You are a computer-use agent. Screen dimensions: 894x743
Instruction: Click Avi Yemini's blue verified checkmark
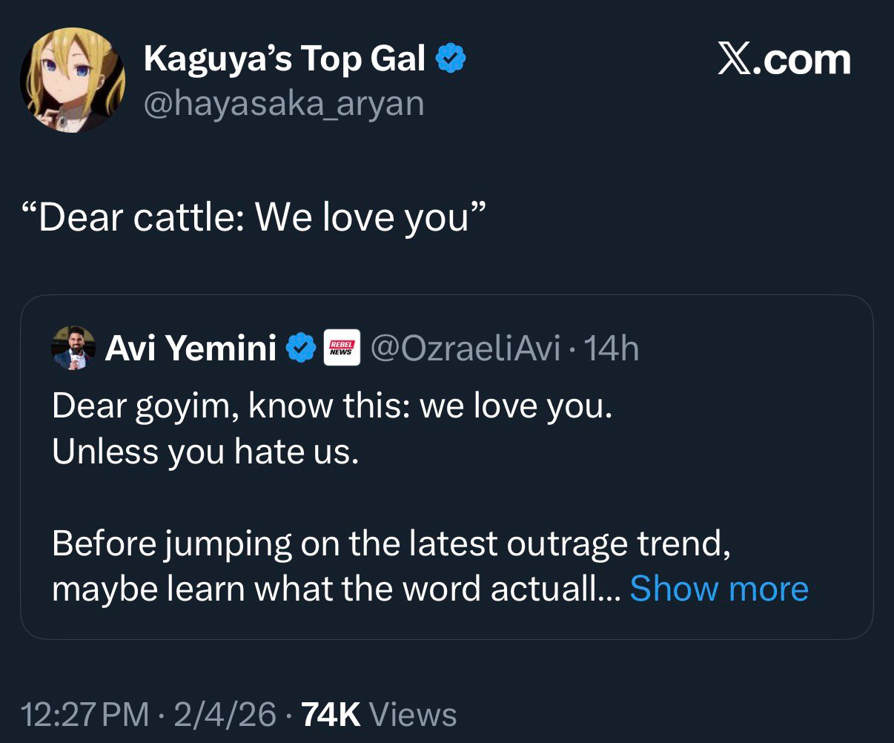301,348
